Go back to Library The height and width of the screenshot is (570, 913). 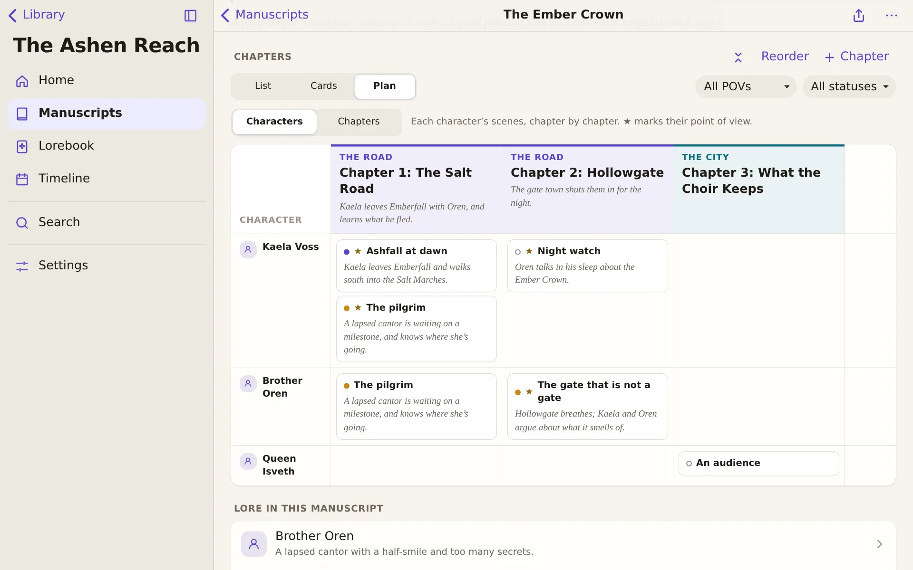pos(37,15)
